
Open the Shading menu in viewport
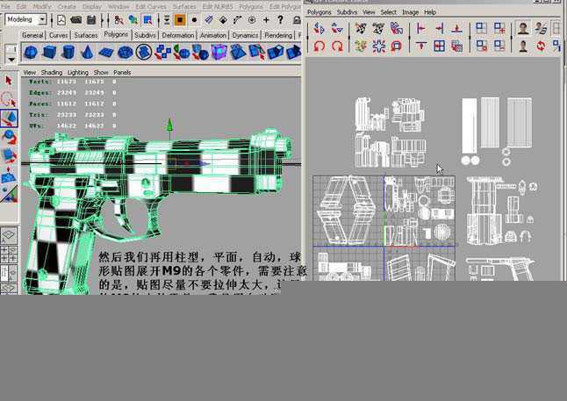(x=52, y=72)
